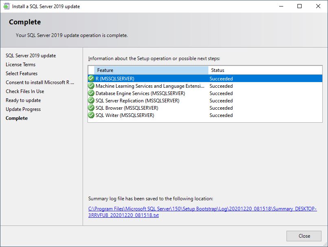Select the Check Files In Use step
The height and width of the screenshot is (247, 328).
[25, 91]
